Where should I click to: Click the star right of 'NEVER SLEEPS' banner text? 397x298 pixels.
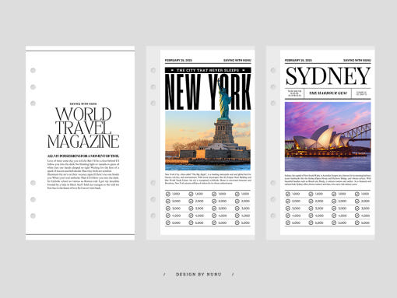244,70
